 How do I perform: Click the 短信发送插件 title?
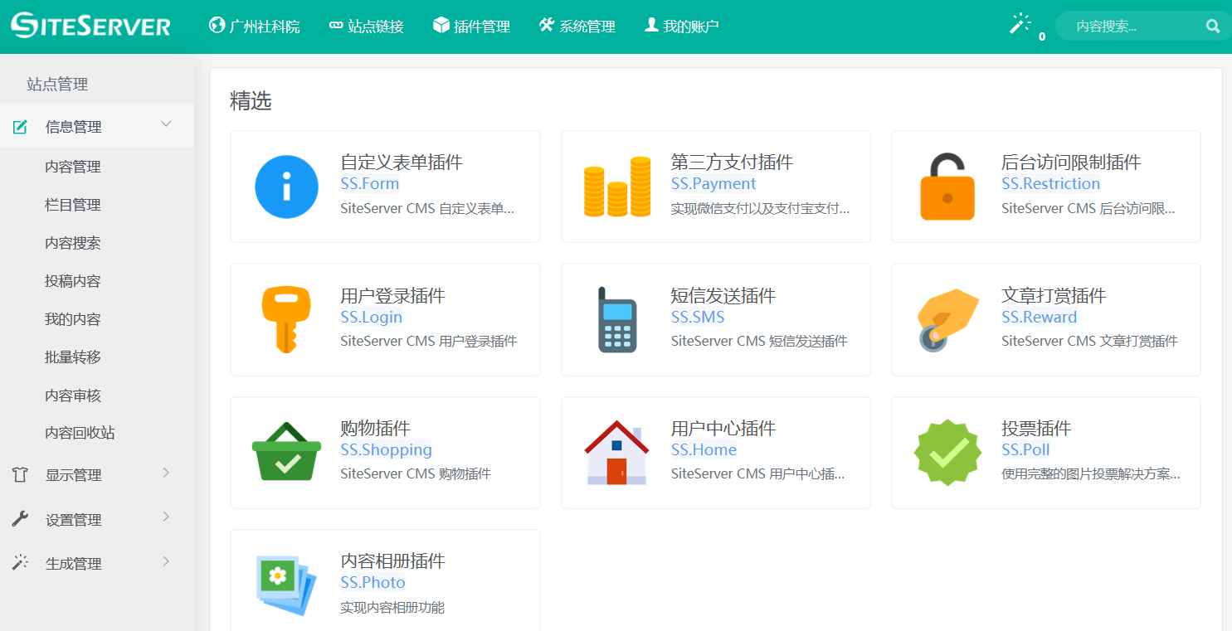(723, 295)
